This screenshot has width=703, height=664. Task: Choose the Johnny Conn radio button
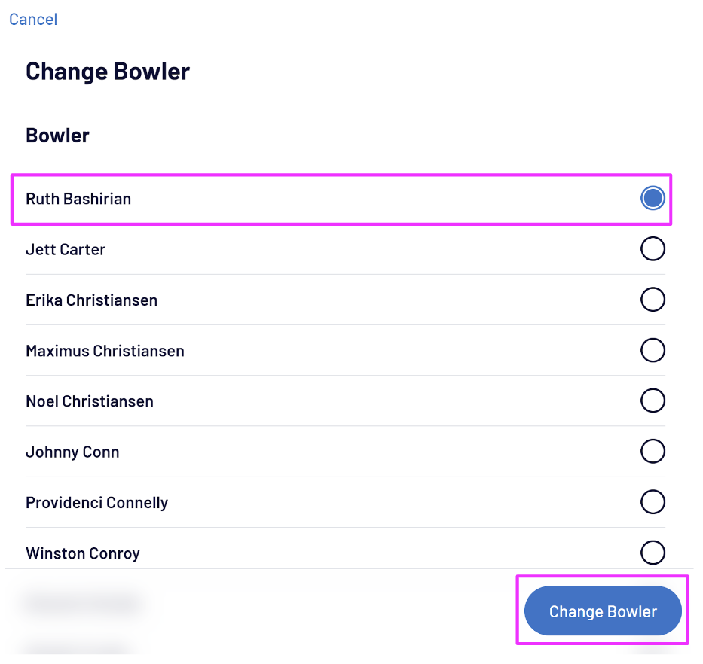point(653,452)
